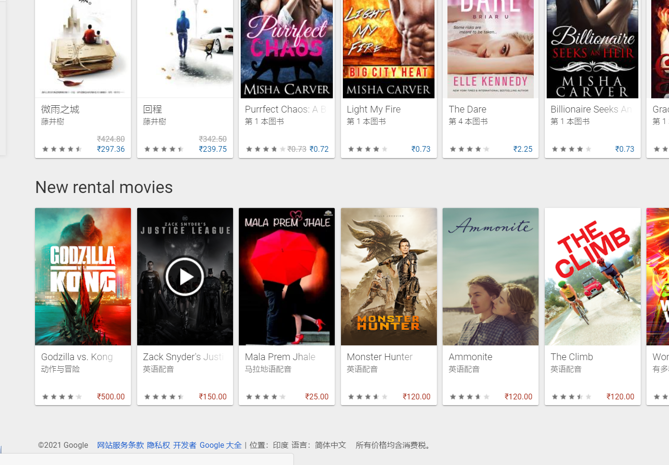The height and width of the screenshot is (465, 669).
Task: Click the star rating of Mala Prem Jhale
Action: tap(266, 397)
